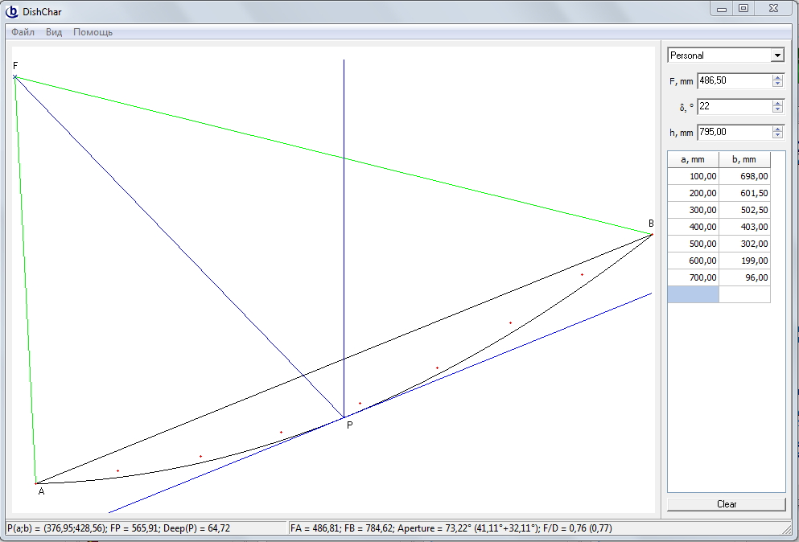This screenshot has width=799, height=542.
Task: Open the Помощь menu
Action: pos(93,32)
